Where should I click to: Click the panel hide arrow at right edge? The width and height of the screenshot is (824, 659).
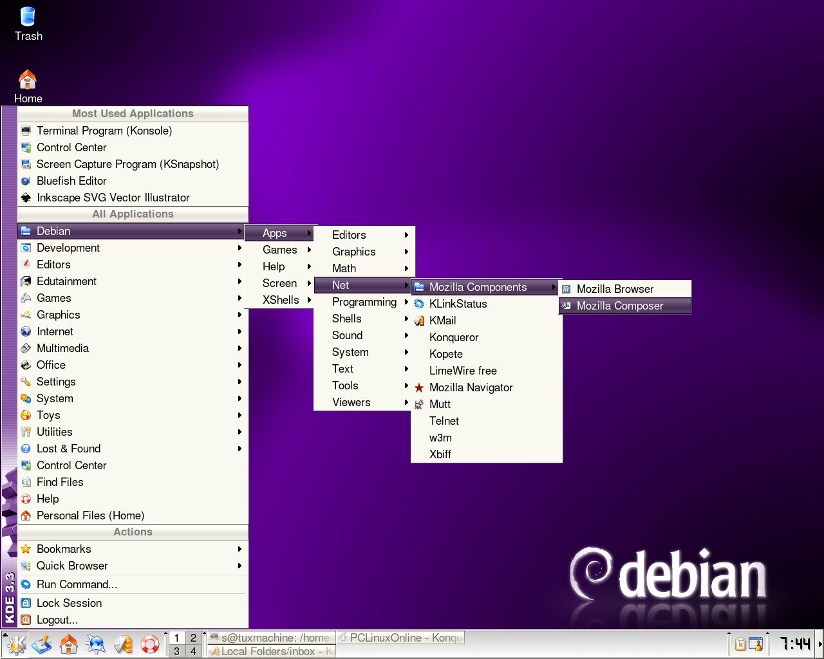820,644
